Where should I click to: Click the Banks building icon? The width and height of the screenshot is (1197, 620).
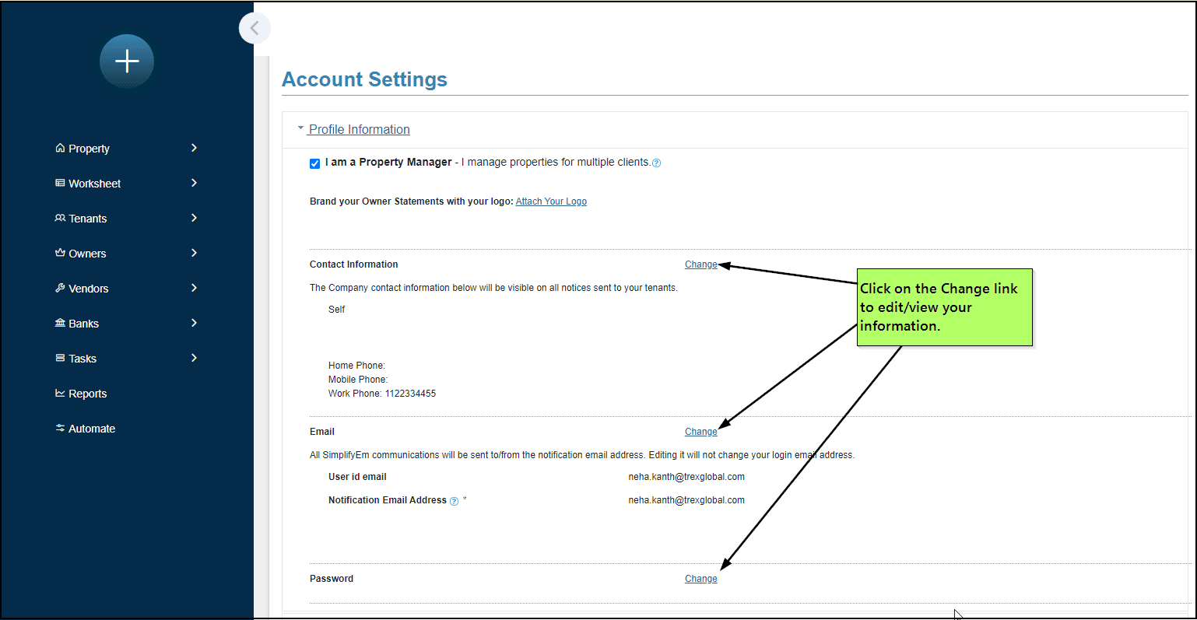[x=60, y=323]
